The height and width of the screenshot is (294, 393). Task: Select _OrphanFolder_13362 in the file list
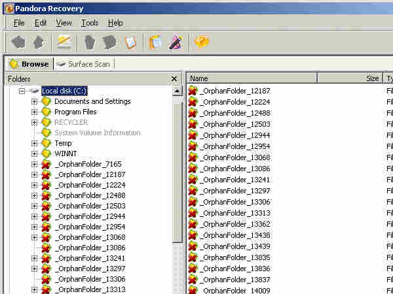tap(235, 224)
